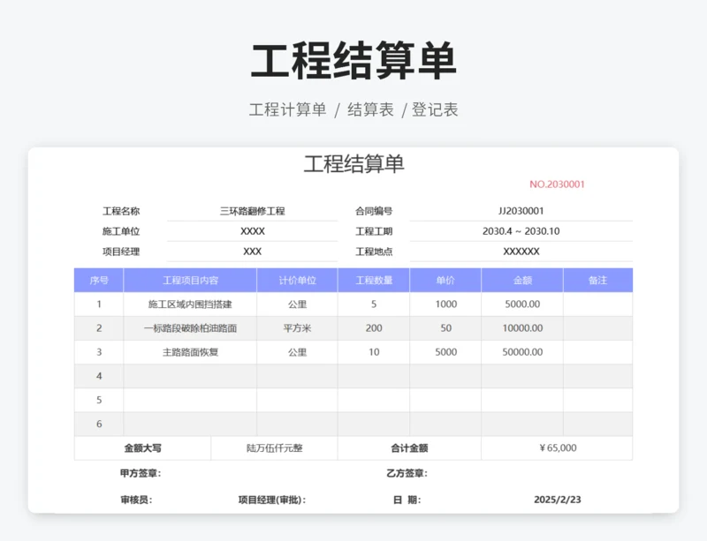This screenshot has width=707, height=541.
Task: Click the 金额 column header
Action: click(522, 280)
